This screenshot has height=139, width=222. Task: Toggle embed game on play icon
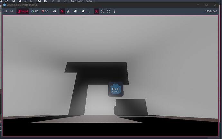(97, 11)
